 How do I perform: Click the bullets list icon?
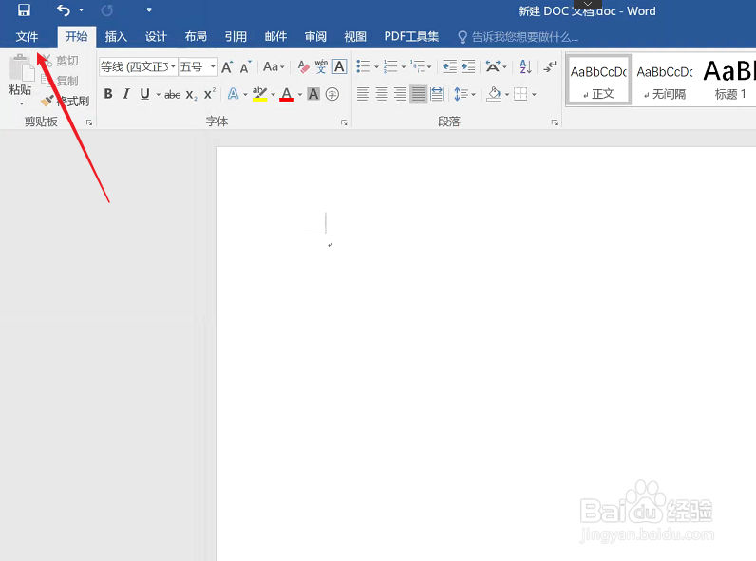[x=364, y=66]
